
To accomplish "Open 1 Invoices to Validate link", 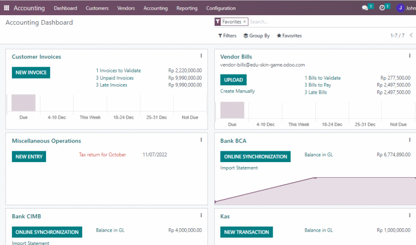I will [x=118, y=71].
